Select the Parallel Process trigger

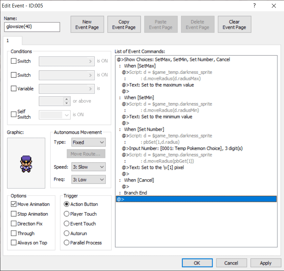(66, 243)
